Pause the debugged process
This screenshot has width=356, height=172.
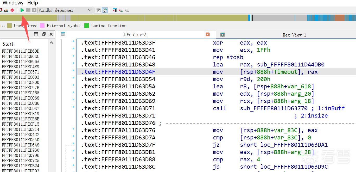point(28,10)
